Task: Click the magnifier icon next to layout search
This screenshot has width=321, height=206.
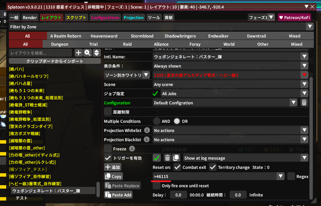Action: coord(88,53)
